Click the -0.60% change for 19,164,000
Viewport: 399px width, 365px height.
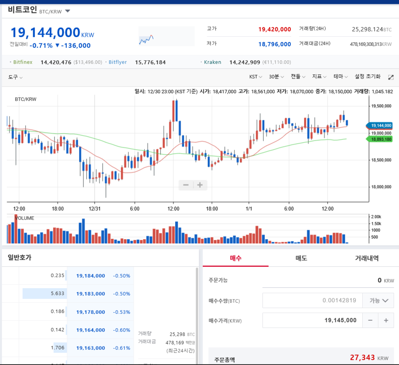pos(121,330)
